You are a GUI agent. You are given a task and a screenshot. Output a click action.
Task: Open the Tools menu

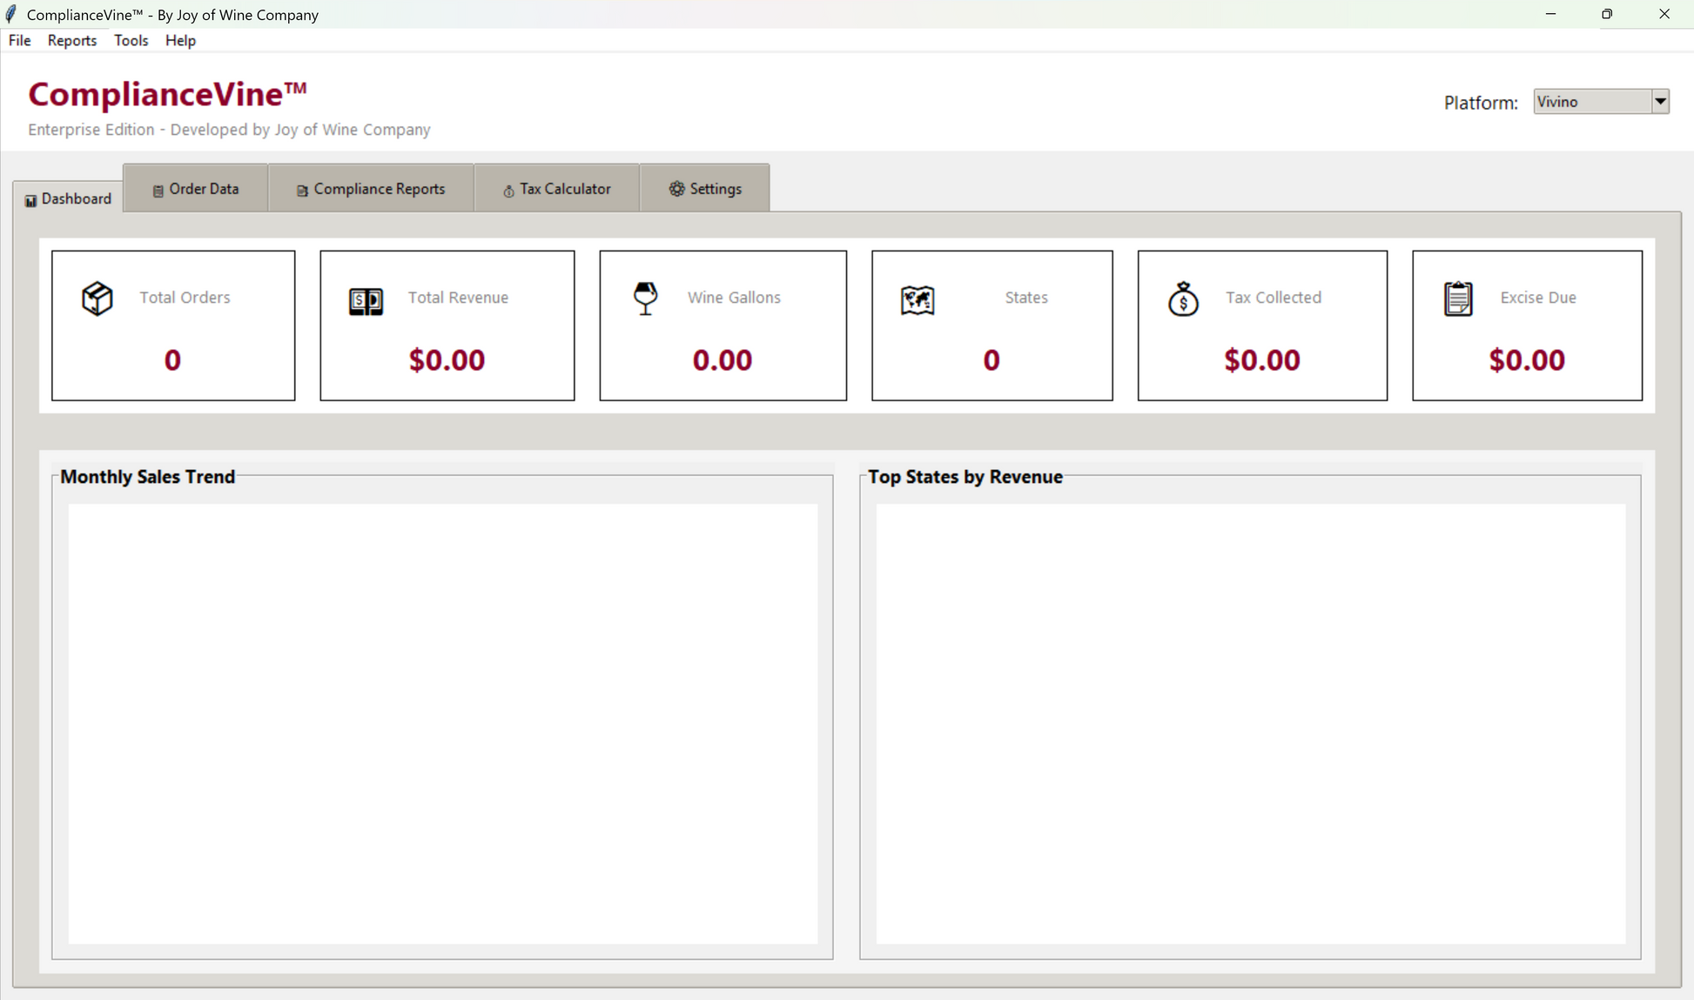(131, 40)
